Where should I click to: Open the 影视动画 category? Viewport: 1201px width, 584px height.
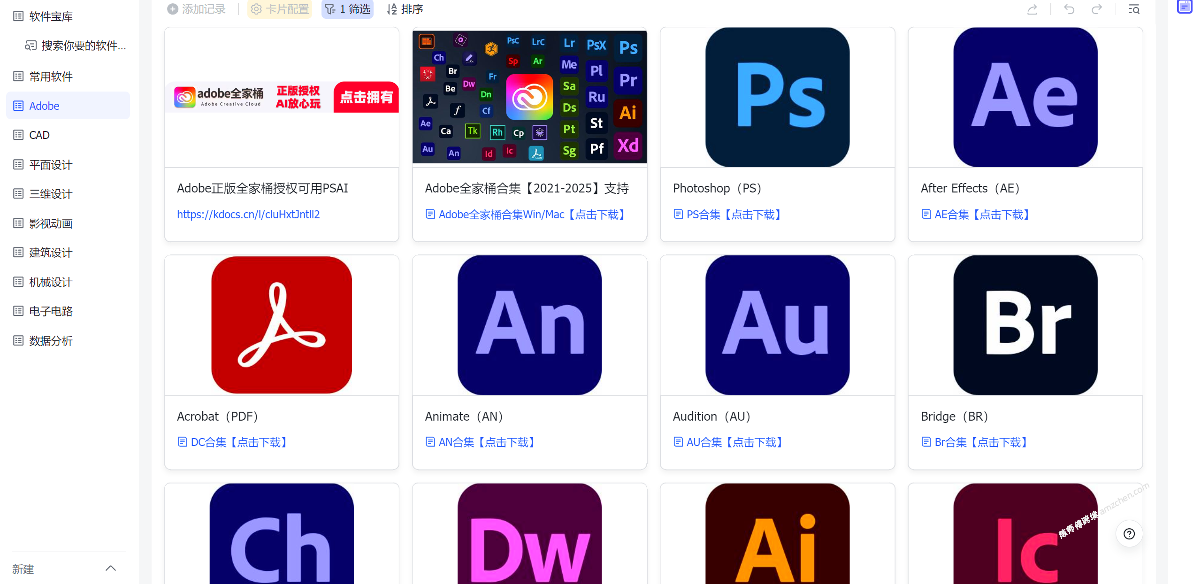pyautogui.click(x=68, y=223)
